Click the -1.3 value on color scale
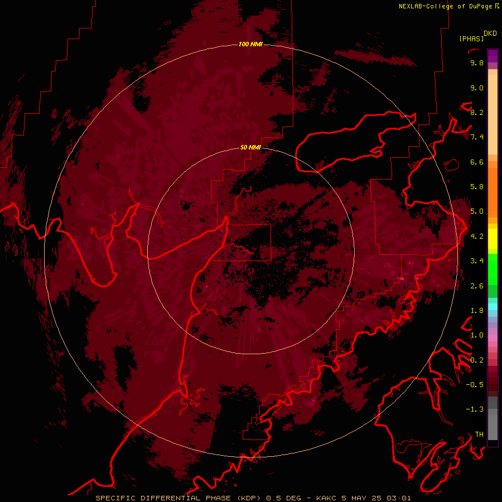This screenshot has width=502, height=502. 475,409
